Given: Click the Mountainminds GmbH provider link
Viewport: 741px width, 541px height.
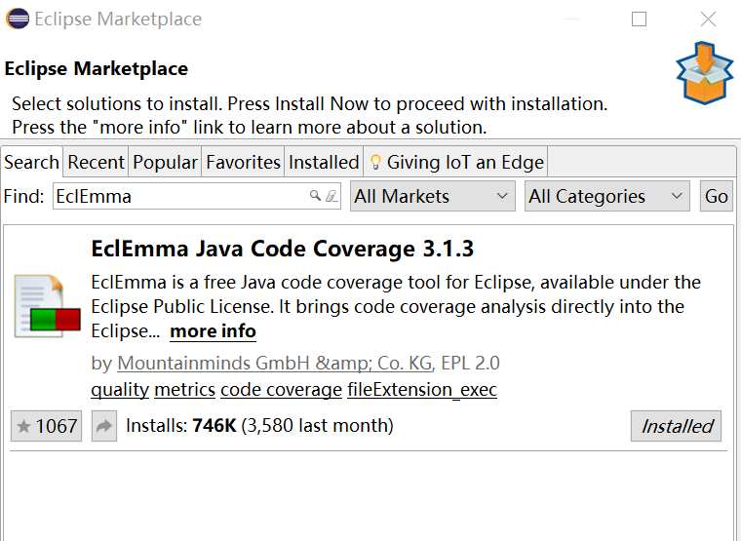Looking at the screenshot, I should [274, 364].
